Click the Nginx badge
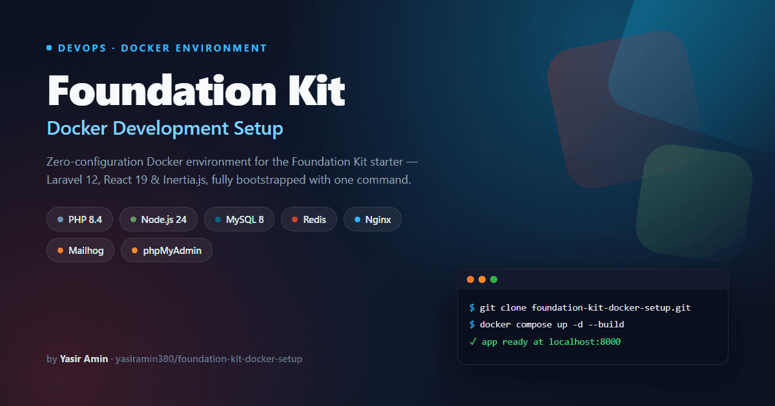 [372, 219]
